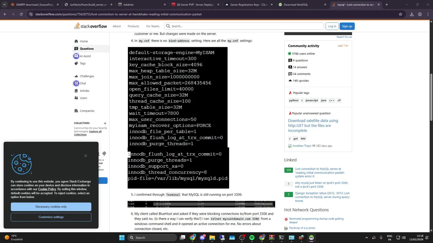The image size is (433, 243).
Task: Click Necessary cookies only button
Action: pos(51,207)
